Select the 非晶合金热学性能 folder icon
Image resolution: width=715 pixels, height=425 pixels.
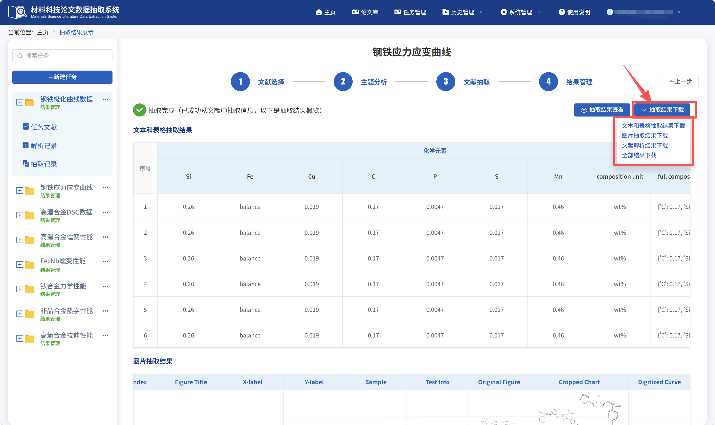(x=30, y=314)
